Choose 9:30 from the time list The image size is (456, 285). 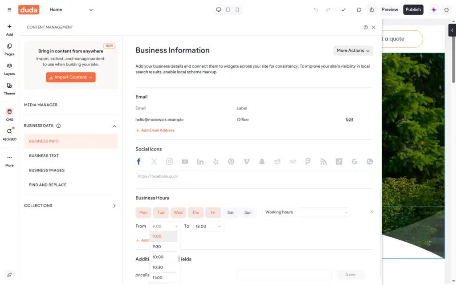(x=163, y=247)
